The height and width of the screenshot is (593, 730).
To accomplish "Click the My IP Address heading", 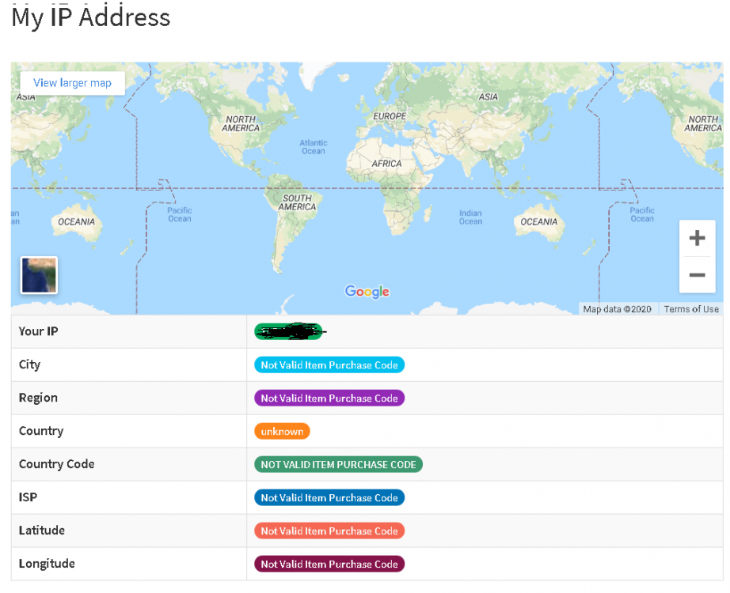I will pyautogui.click(x=91, y=17).
